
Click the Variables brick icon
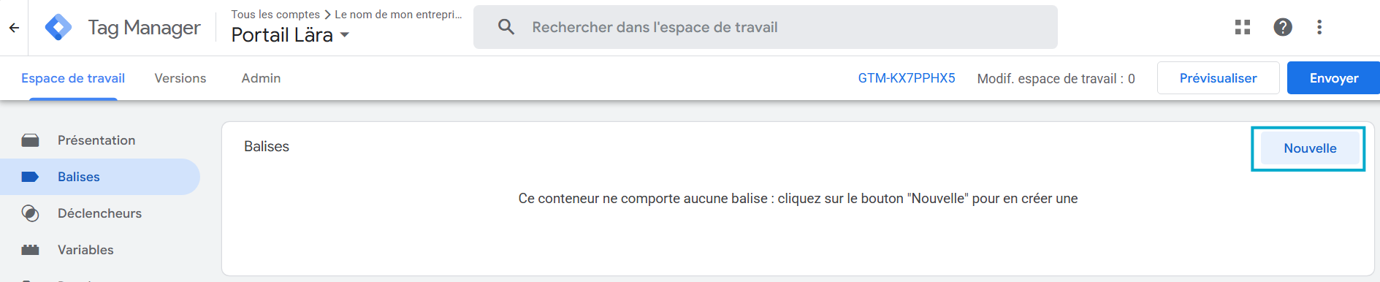[x=30, y=250]
